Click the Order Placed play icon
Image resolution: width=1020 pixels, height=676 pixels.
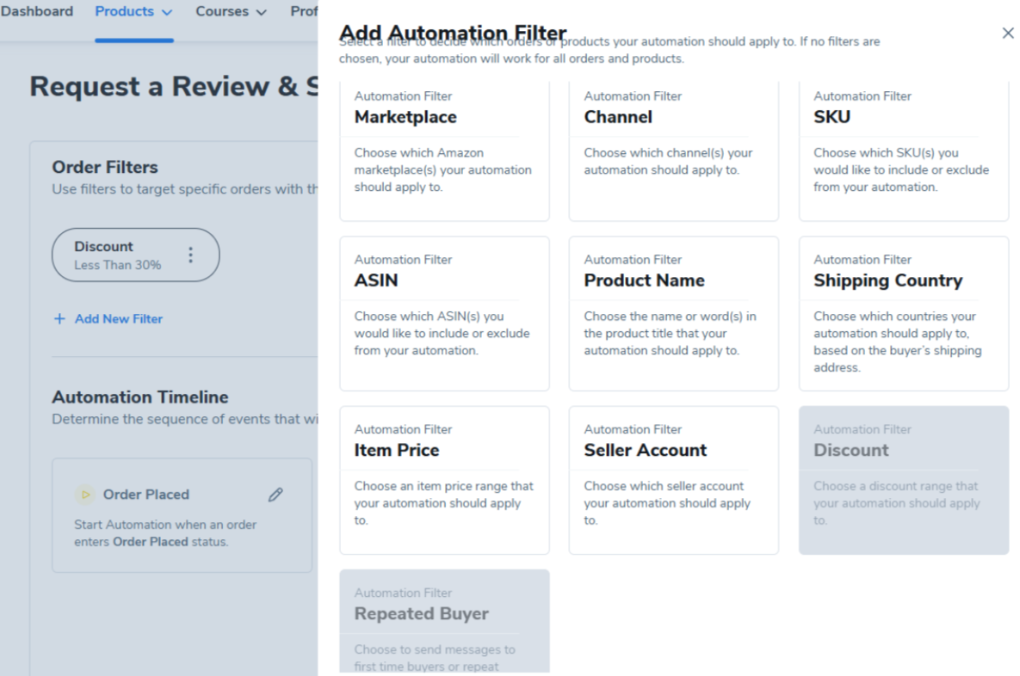click(x=84, y=495)
